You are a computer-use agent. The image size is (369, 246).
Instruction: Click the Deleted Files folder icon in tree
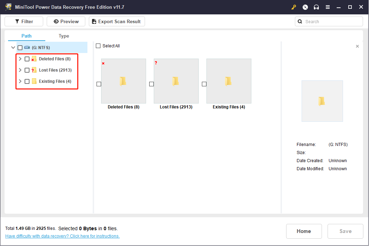click(x=34, y=59)
